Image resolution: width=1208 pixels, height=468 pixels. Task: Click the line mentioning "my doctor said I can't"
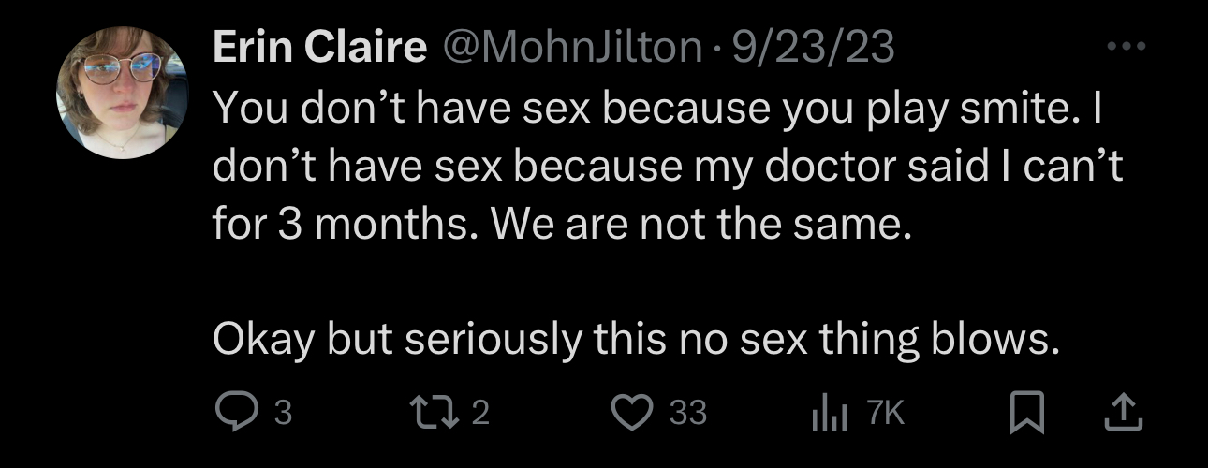coord(668,168)
